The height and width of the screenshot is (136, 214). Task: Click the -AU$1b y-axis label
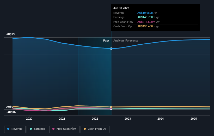pos(11,112)
